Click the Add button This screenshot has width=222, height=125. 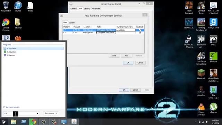127,56
